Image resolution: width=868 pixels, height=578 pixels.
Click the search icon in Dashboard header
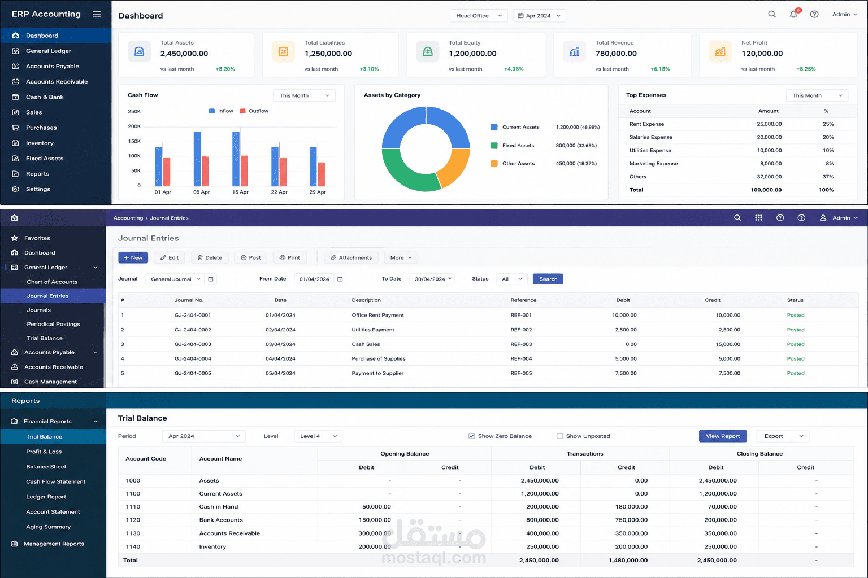[x=772, y=14]
